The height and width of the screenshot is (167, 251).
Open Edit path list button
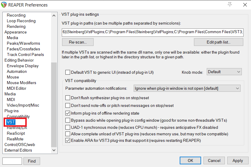click(x=219, y=42)
